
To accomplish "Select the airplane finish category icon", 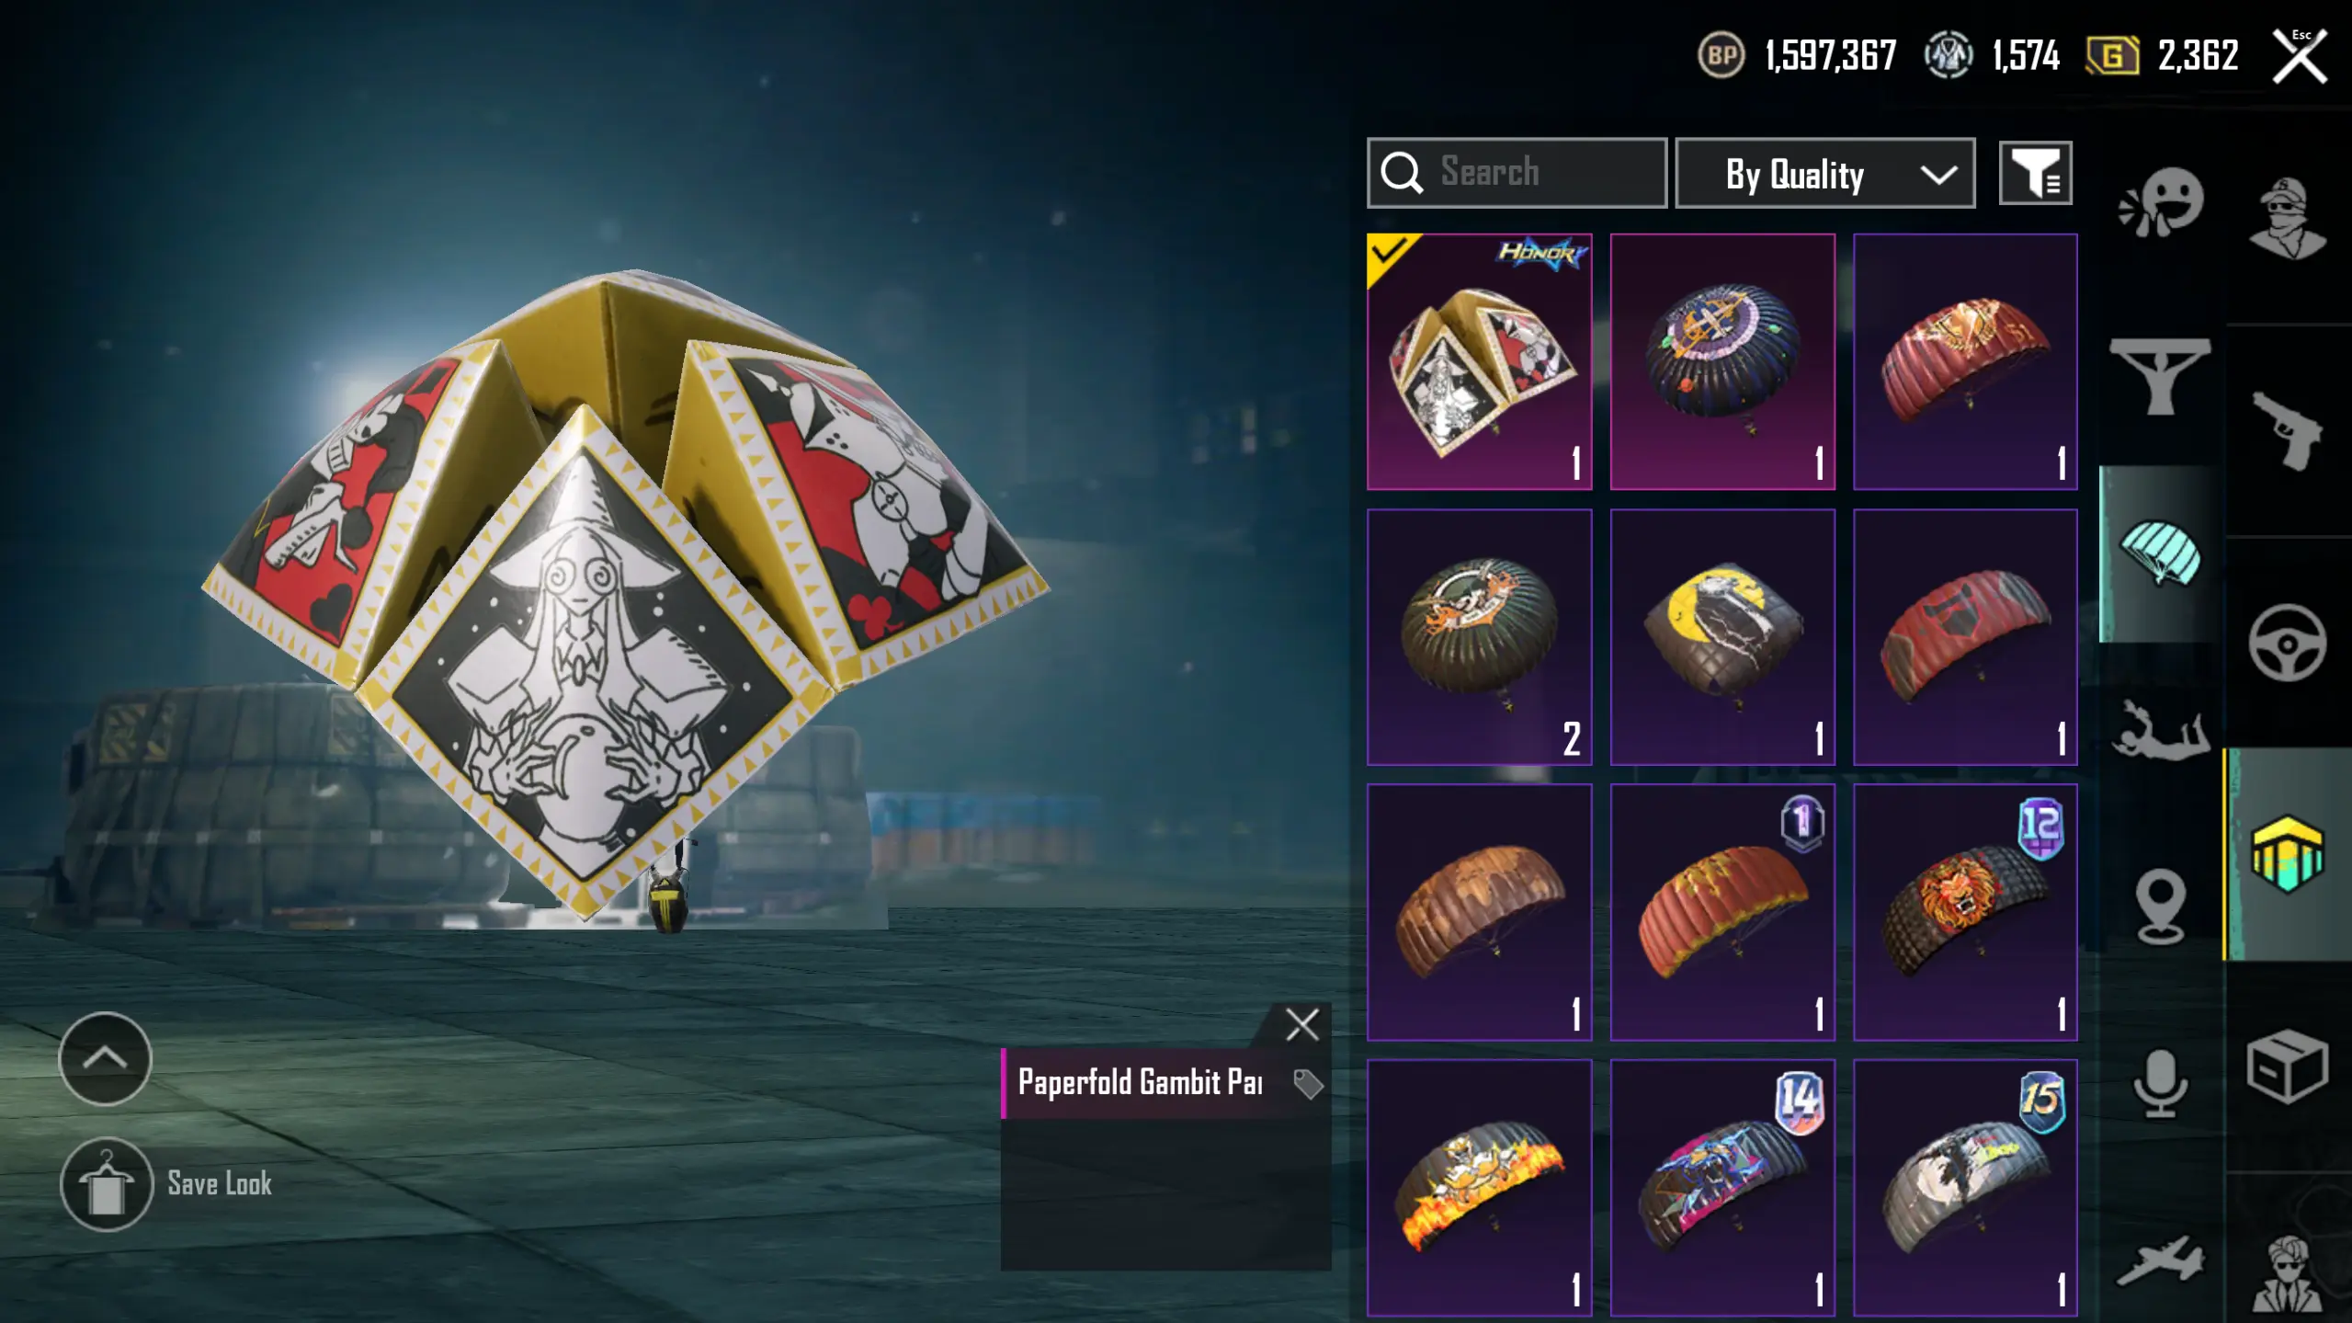I will point(2160,1260).
